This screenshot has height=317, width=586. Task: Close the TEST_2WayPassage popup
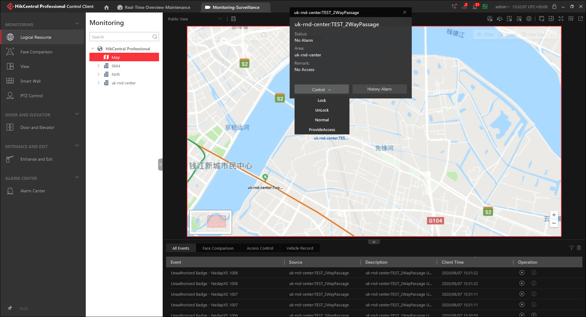[405, 12]
